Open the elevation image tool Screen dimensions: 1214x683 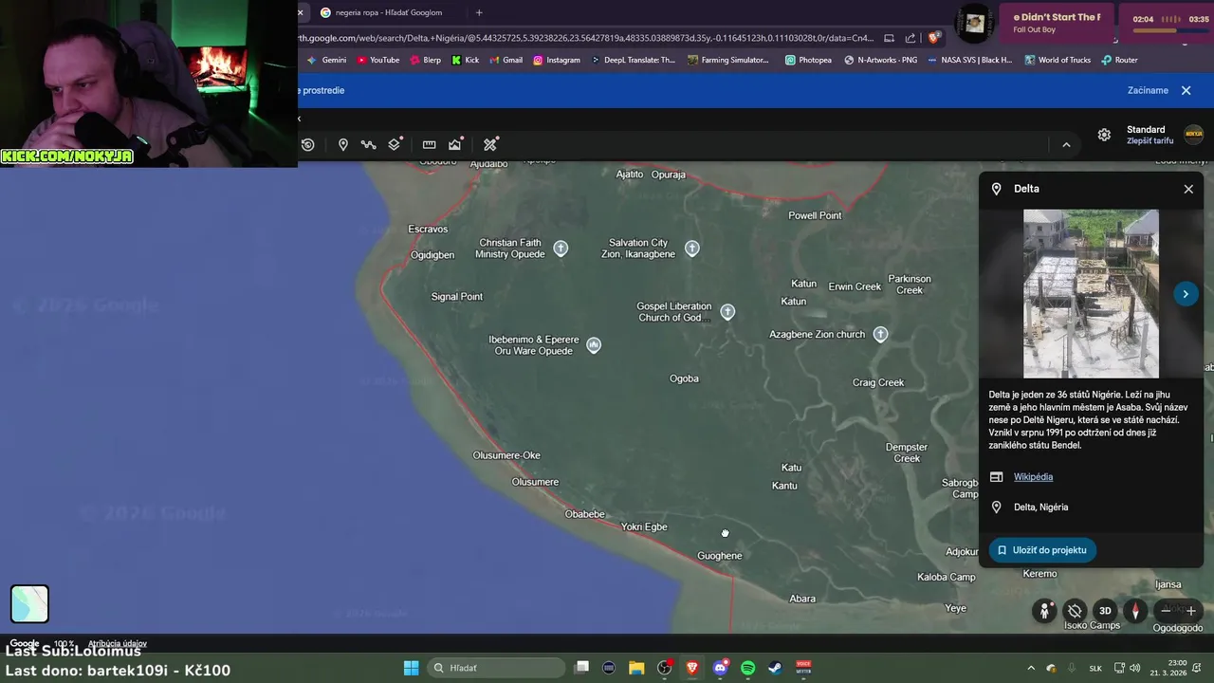coord(455,144)
